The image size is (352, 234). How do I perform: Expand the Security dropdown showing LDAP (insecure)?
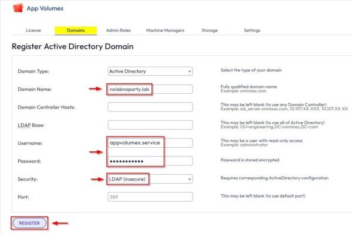point(150,179)
